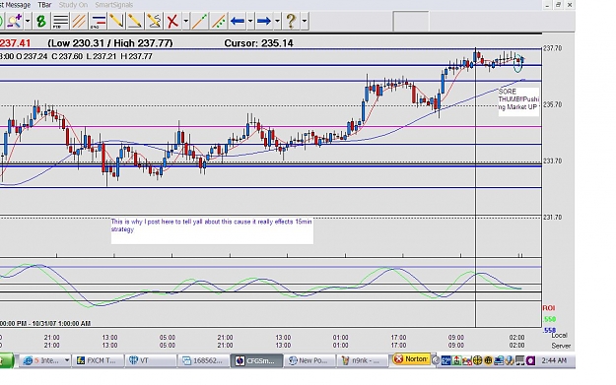Select the zoom magnifier tool
Viewport: 616px width, 385px height.
15,21
